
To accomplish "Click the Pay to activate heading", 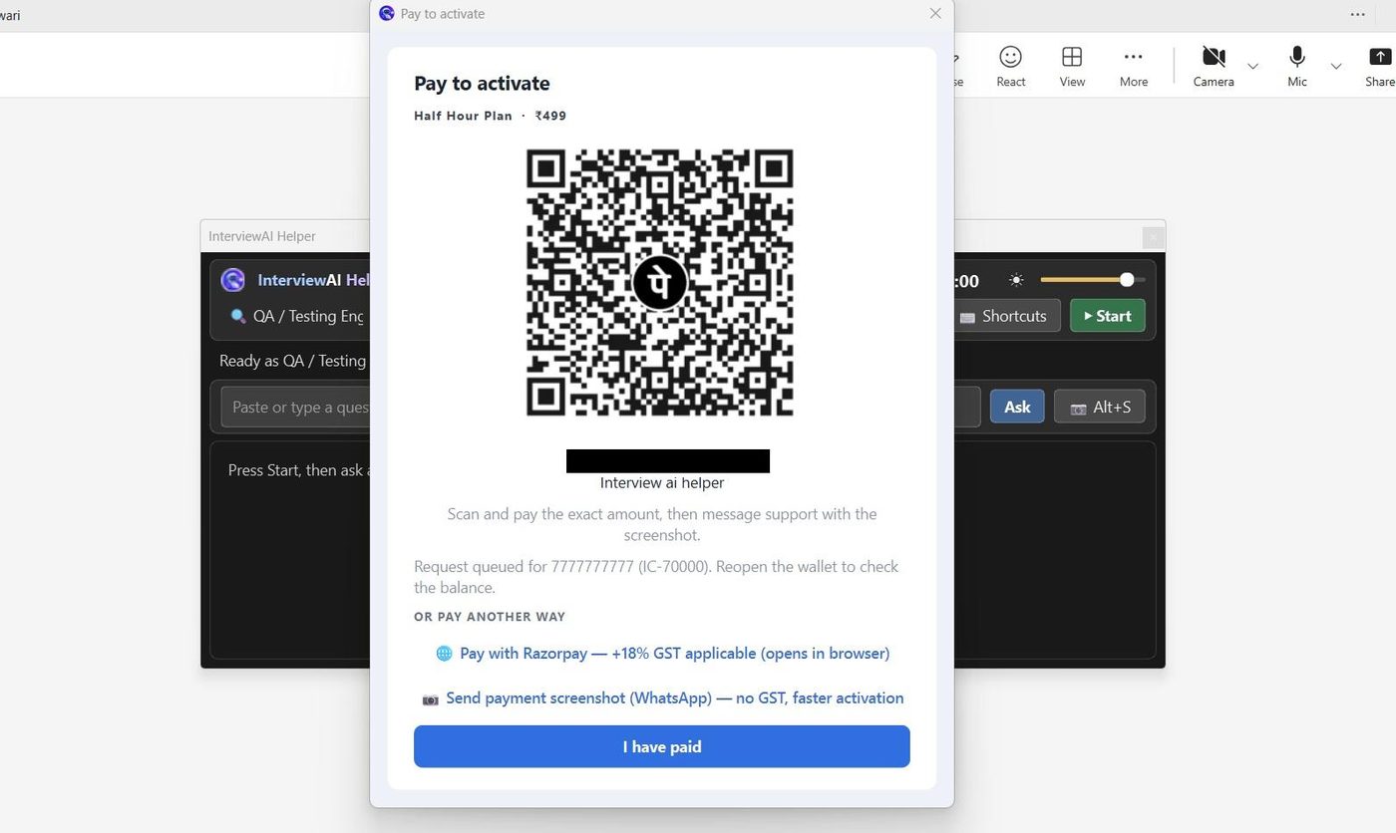I will tap(482, 84).
